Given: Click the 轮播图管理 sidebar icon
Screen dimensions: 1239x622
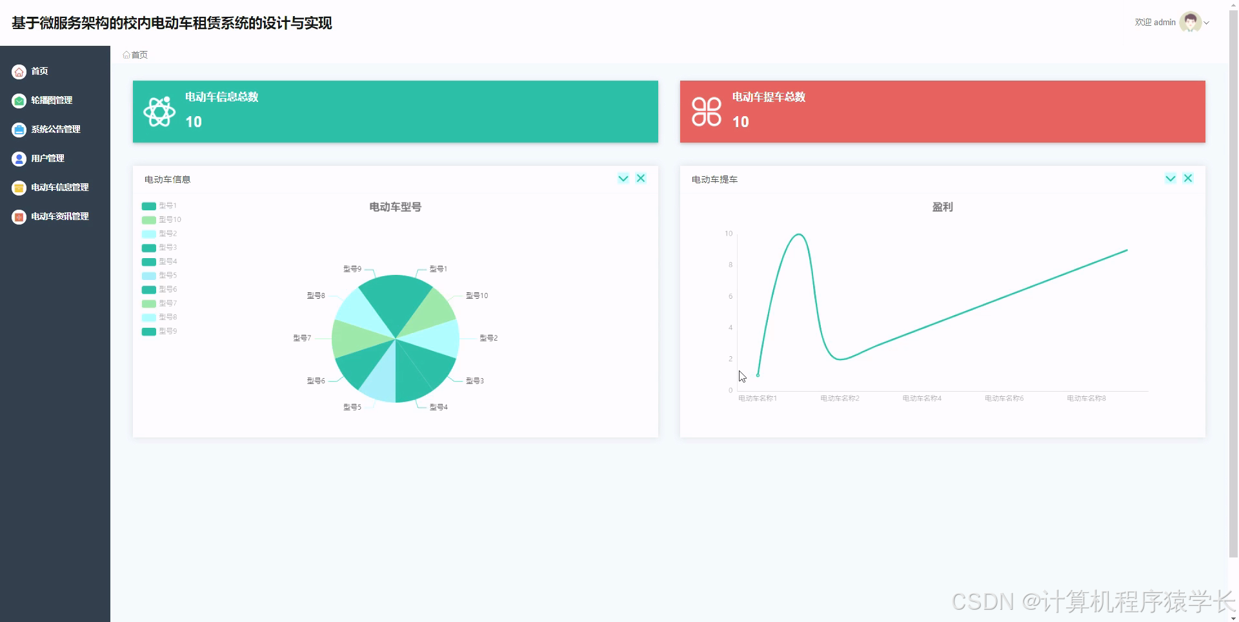Looking at the screenshot, I should (19, 101).
